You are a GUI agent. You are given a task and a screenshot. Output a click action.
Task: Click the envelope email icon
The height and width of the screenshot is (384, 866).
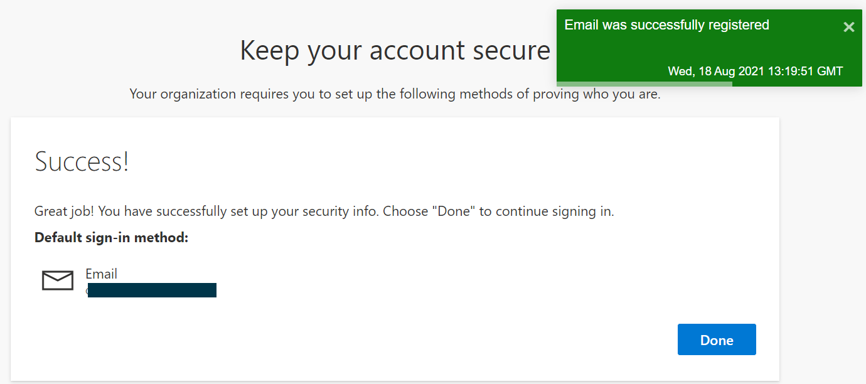pyautogui.click(x=58, y=280)
